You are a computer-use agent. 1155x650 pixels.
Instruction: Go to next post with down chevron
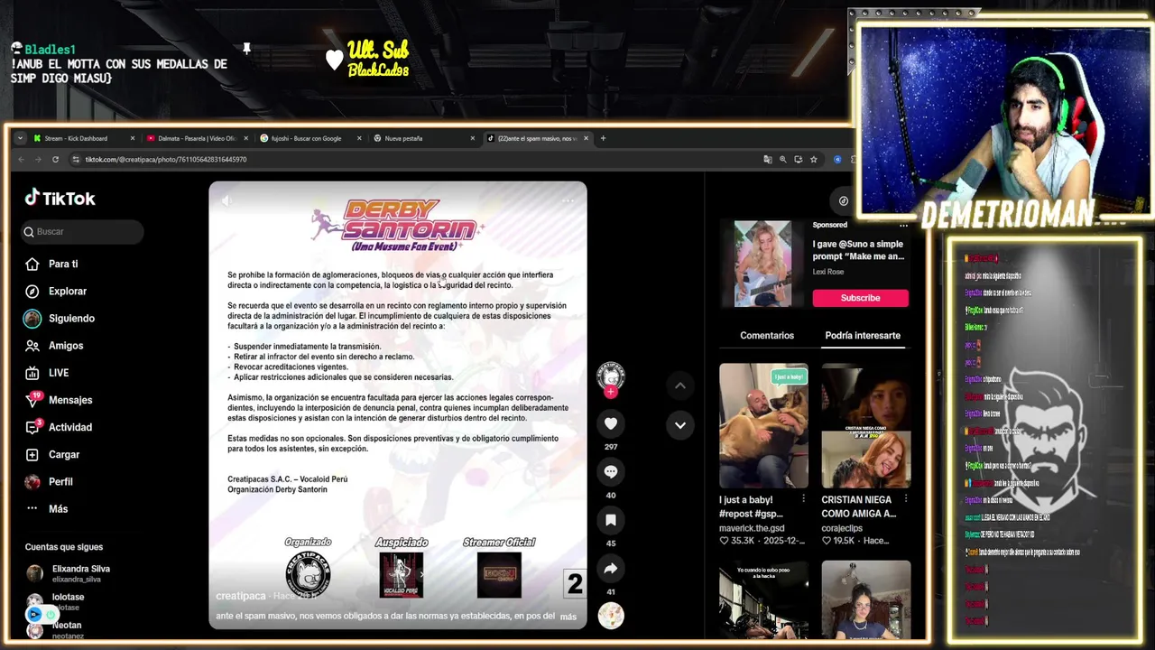pos(680,425)
